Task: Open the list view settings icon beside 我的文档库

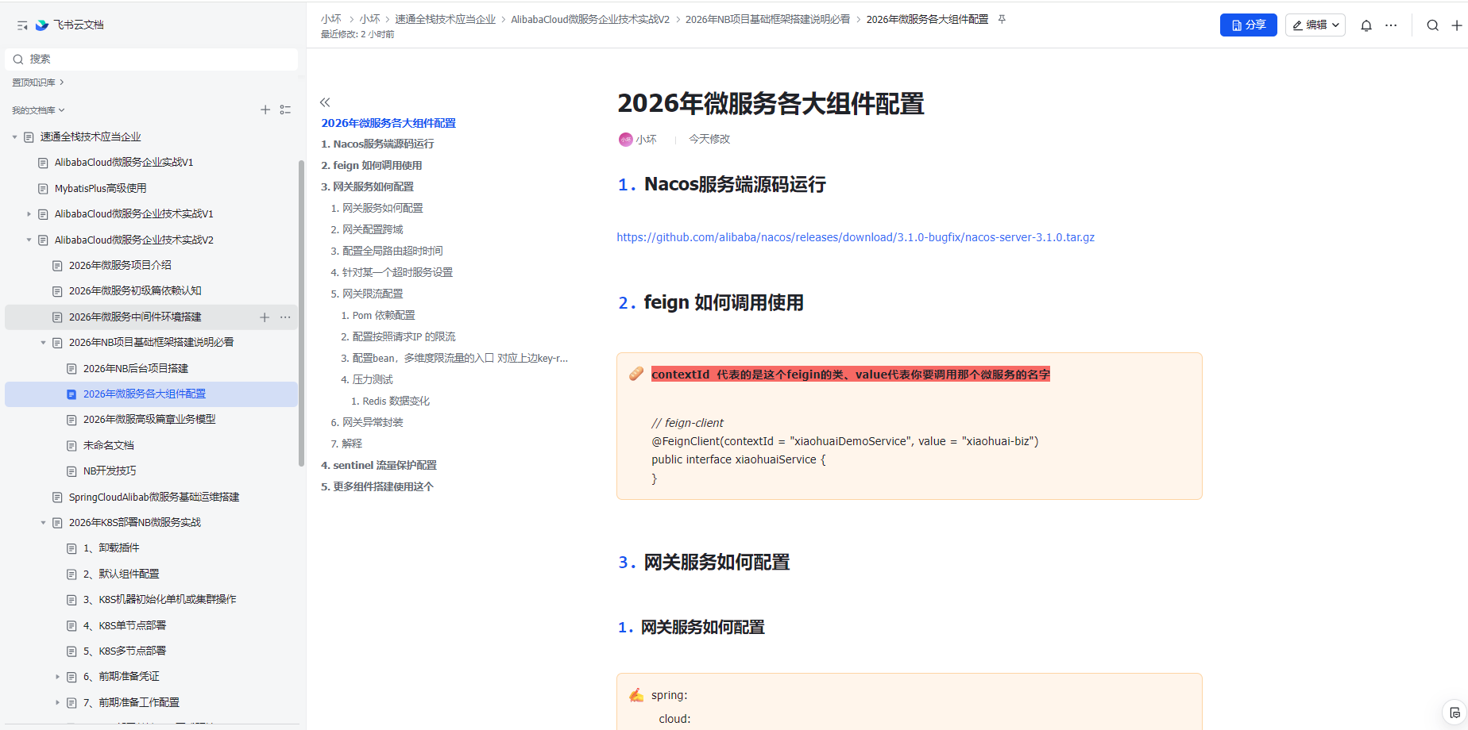Action: pyautogui.click(x=285, y=110)
